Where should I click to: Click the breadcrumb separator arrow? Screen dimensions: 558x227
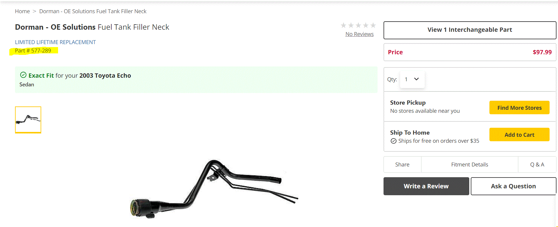(x=34, y=11)
